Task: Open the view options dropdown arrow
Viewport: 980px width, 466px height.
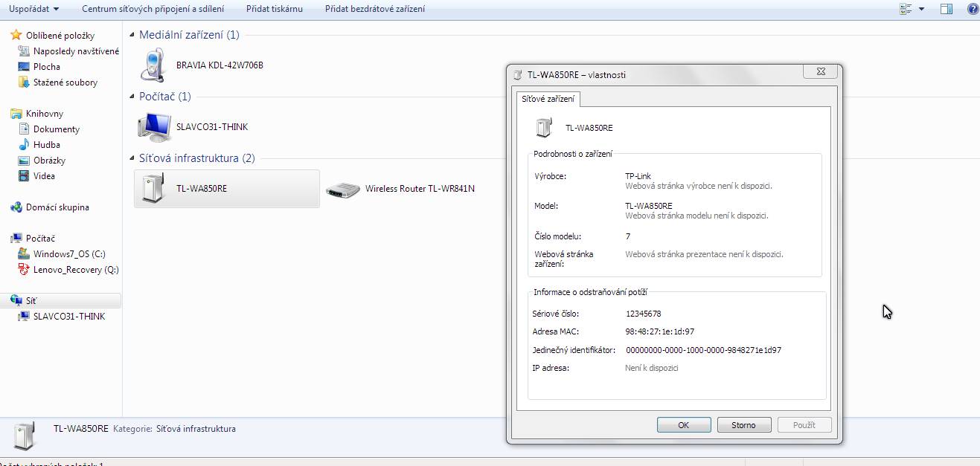Action: coord(921,9)
